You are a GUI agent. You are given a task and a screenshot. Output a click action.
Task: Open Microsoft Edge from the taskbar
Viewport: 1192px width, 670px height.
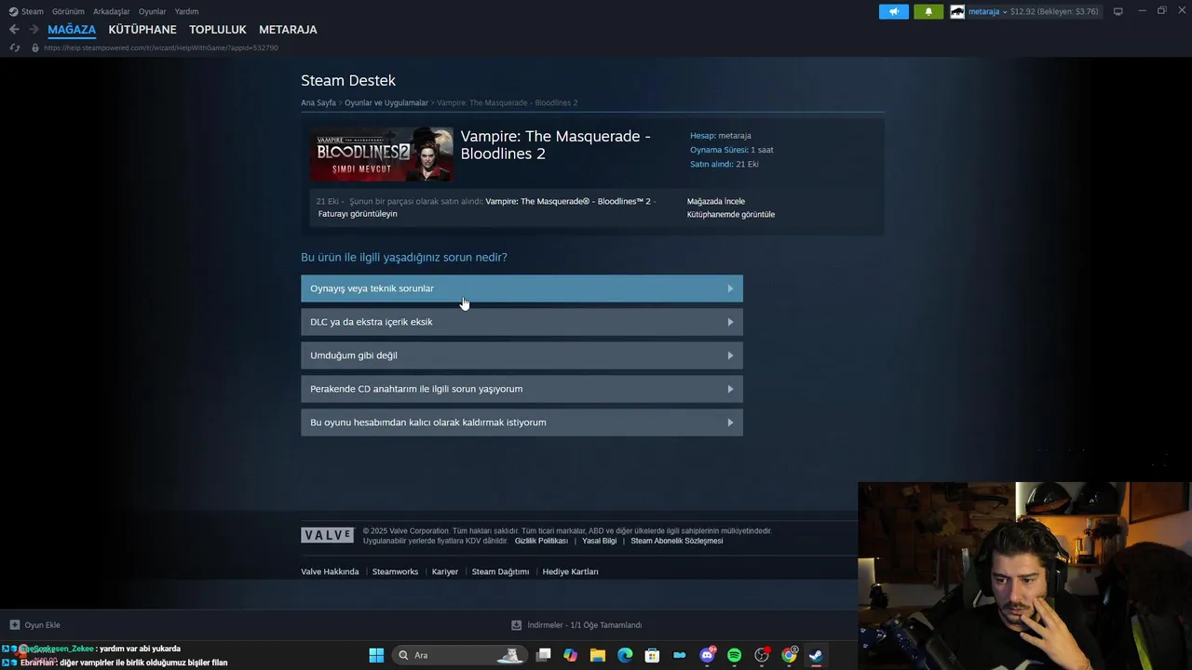pyautogui.click(x=625, y=655)
